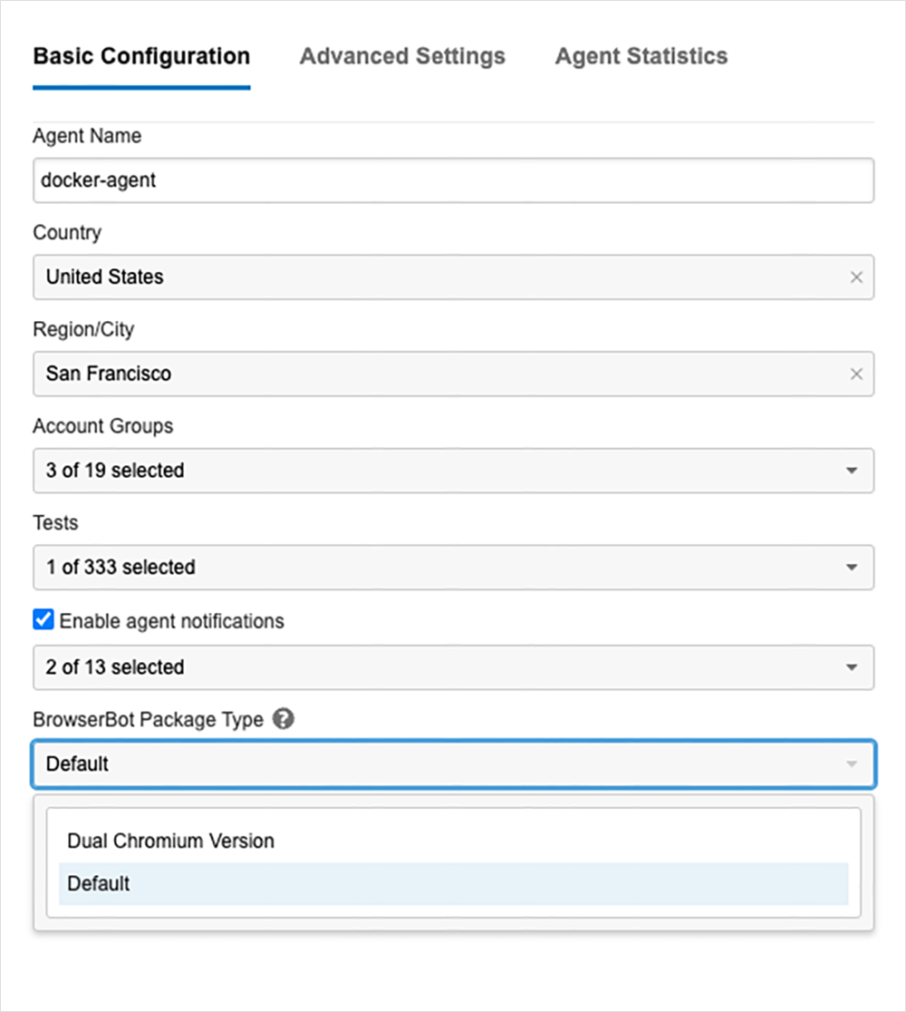Open the Country field showing United States
Screen dimensions: 906x1012
coord(435,277)
